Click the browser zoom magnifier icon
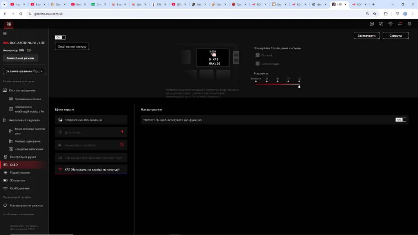 click(367, 14)
